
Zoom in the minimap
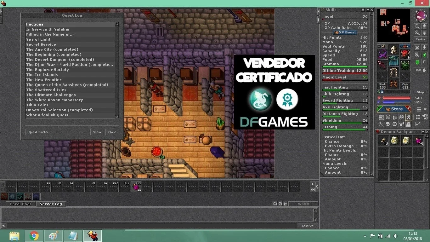(417, 33)
